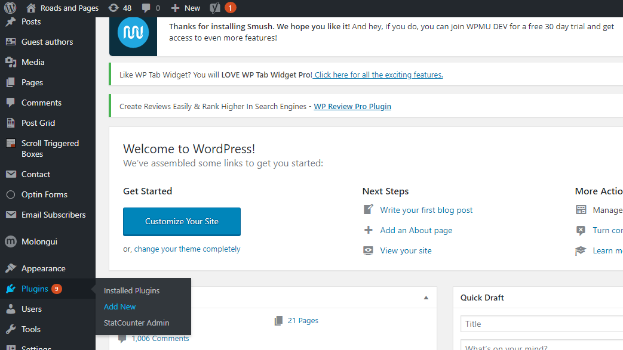Viewport: 623px width, 350px height.
Task: Open the Post Grid menu label
Action: pos(38,123)
